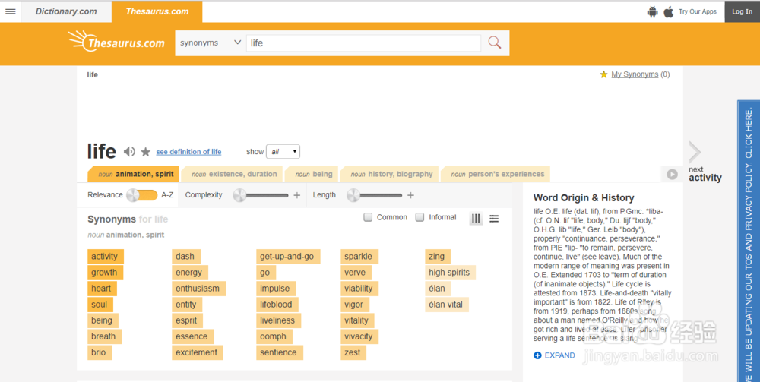Screen dimensions: 760x382
Task: Switch to column grid view icon
Action: (476, 219)
